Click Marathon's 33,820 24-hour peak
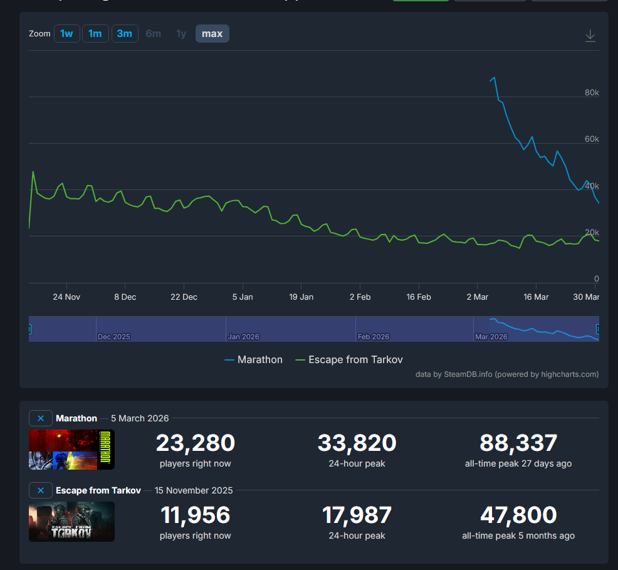This screenshot has height=570, width=618. (x=357, y=443)
